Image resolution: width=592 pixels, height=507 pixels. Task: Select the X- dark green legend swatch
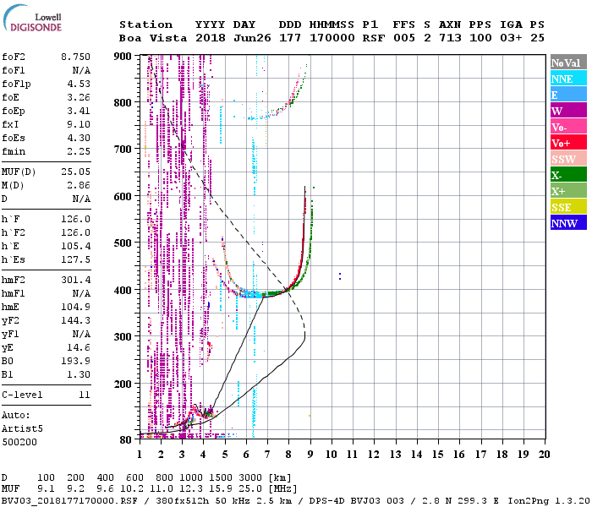568,175
